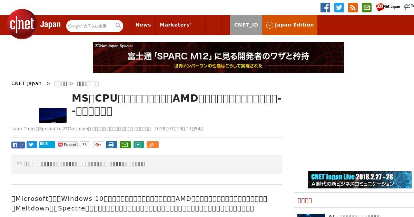Screen dimensions: 414x217
Task: Click the orange paperclip icon
Action: (152, 145)
